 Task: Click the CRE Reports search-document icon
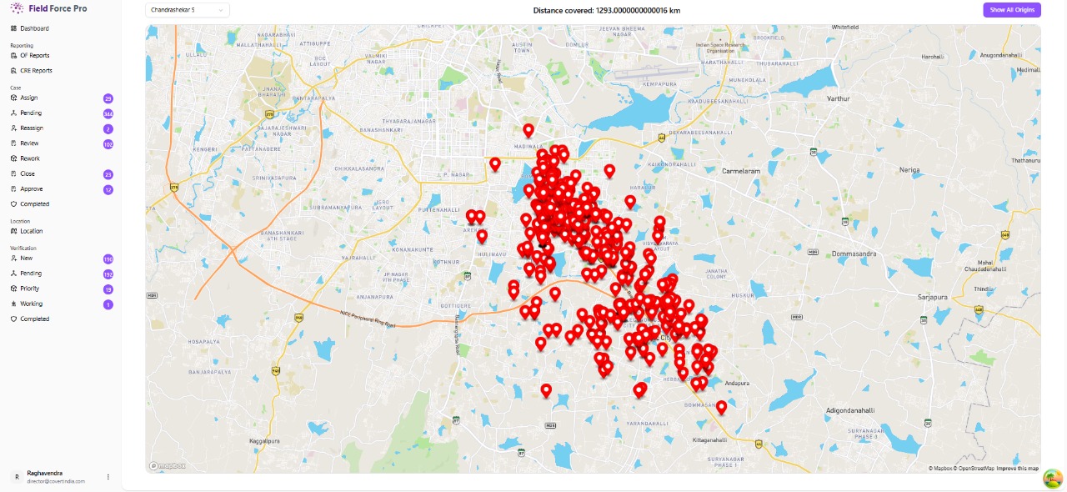(13, 71)
